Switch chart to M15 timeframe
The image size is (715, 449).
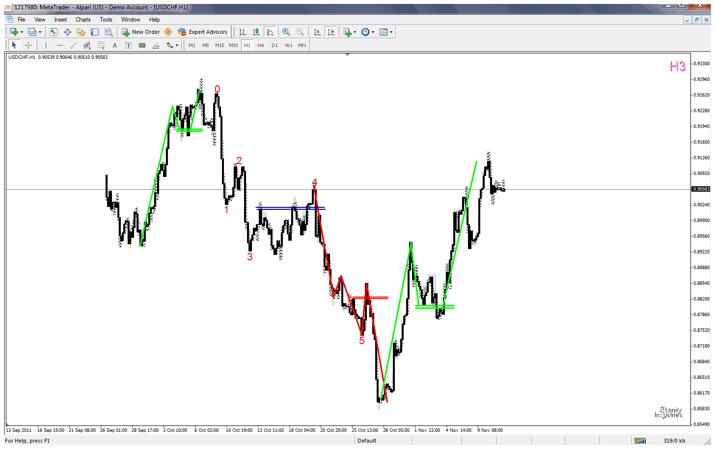click(x=220, y=45)
